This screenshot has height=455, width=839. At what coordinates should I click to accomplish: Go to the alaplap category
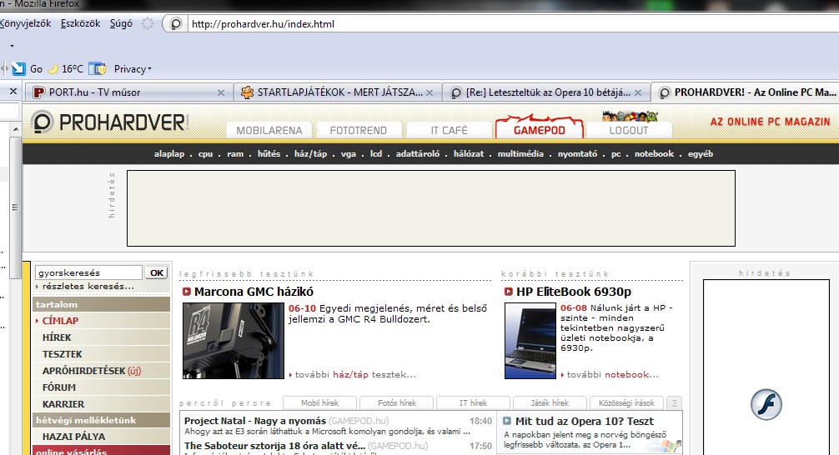(169, 154)
